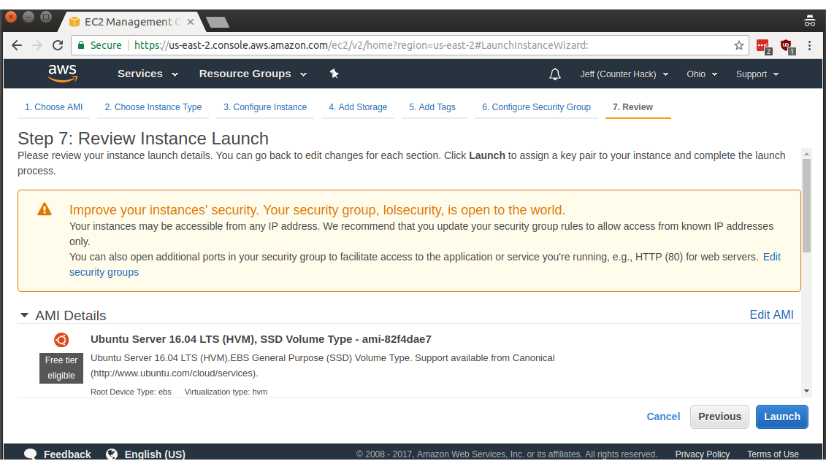
Task: Select the 7. Review tab
Action: click(632, 106)
